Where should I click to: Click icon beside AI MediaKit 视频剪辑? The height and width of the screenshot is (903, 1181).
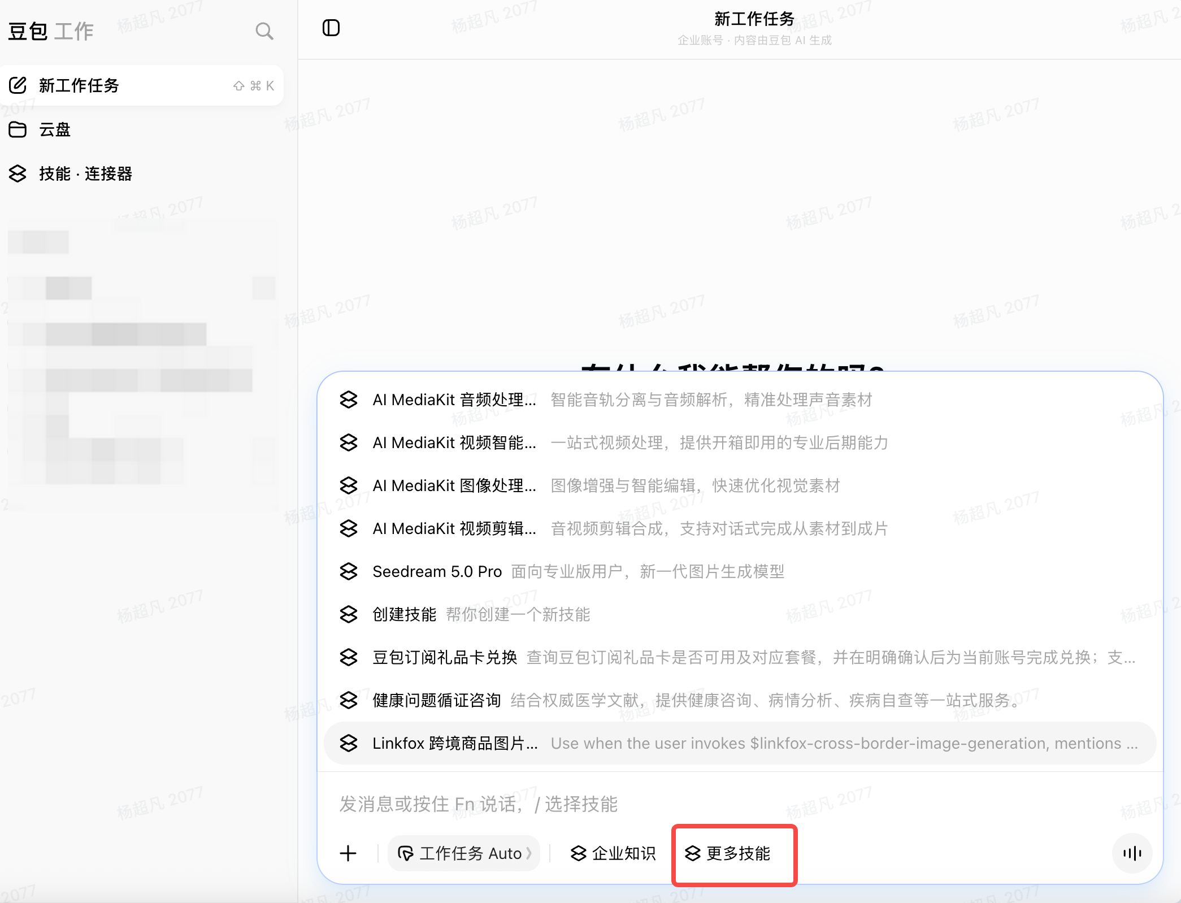coord(349,528)
